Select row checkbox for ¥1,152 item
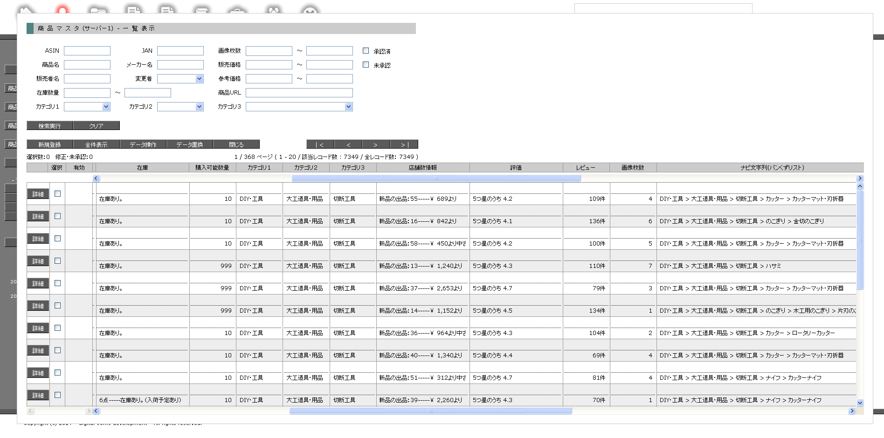The image size is (884, 438). coord(57,305)
